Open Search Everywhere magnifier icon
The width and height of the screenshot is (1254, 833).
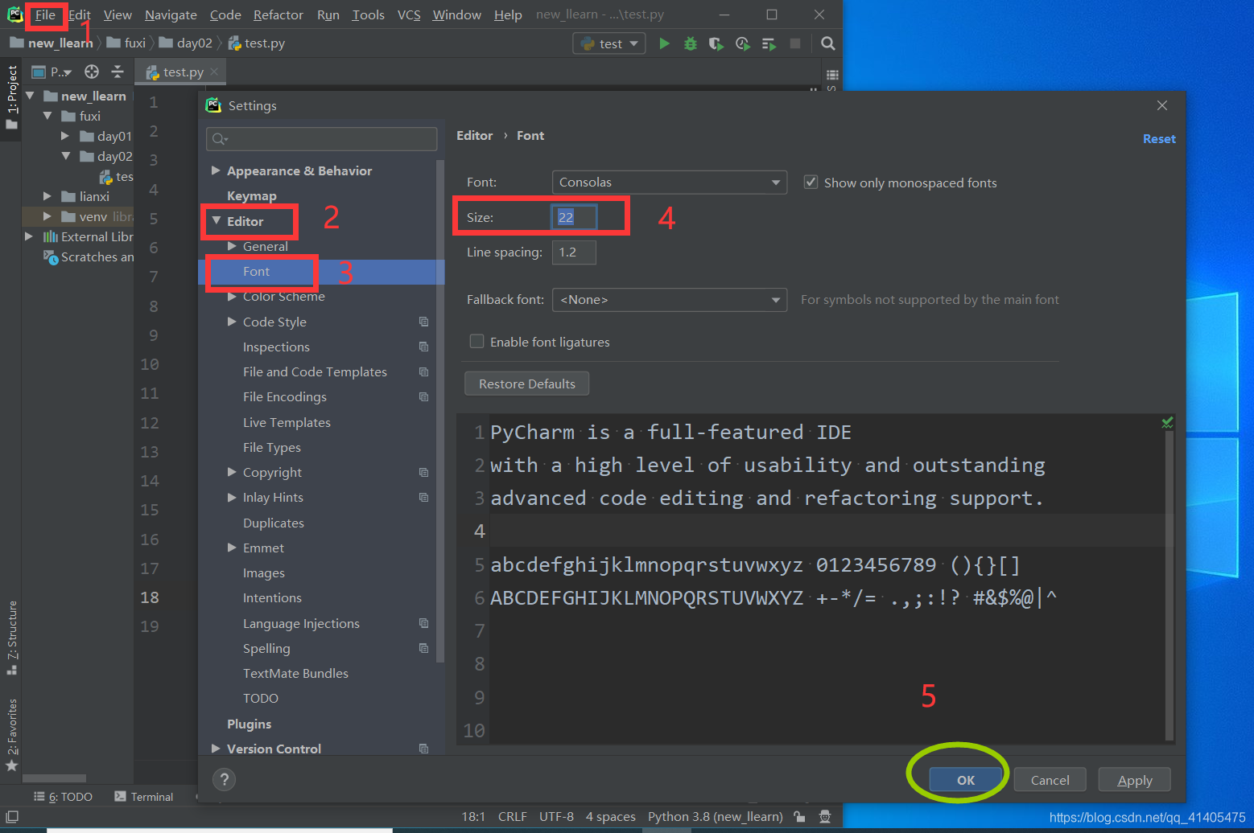click(827, 43)
